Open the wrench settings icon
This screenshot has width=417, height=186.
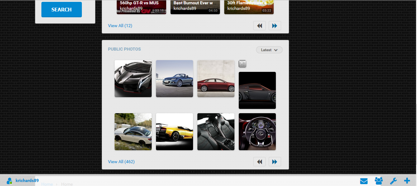[x=393, y=181]
